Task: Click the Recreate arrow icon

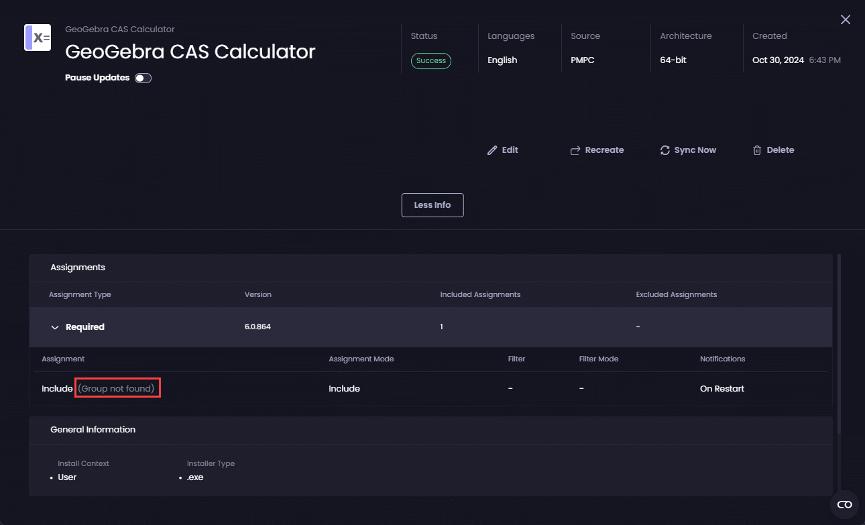Action: pos(575,150)
